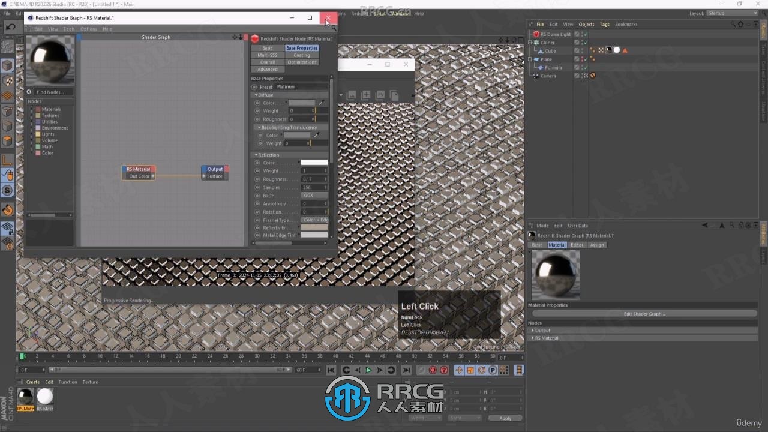The height and width of the screenshot is (432, 768).
Task: Toggle the Preset parameter radio circle
Action: pyautogui.click(x=254, y=87)
